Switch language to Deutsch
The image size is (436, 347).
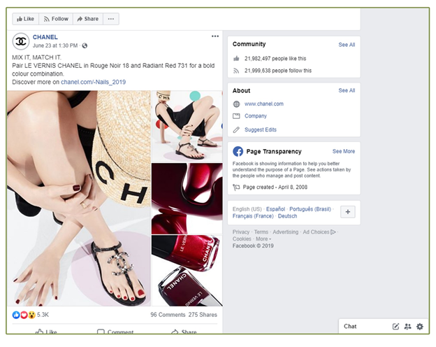coord(287,216)
